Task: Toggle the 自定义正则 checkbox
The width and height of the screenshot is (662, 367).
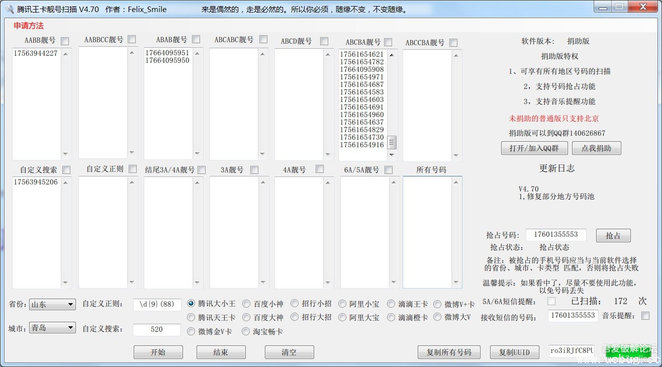Action: pos(133,169)
